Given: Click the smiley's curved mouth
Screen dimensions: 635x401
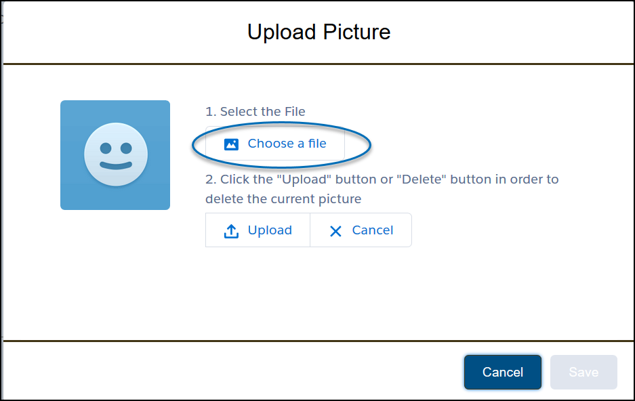Looking at the screenshot, I should coord(115,165).
